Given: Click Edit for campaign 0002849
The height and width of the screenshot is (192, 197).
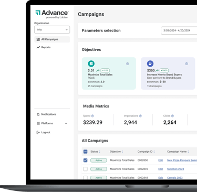Looking at the screenshot, I should point(161,169).
